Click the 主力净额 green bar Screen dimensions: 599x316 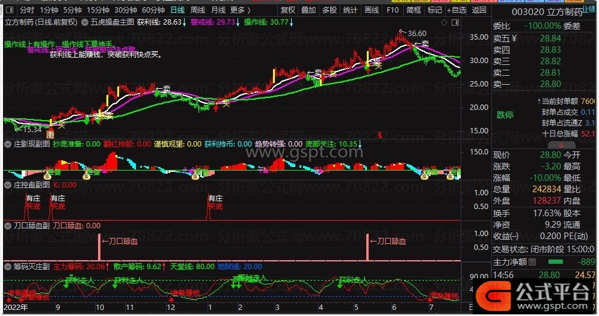(x=556, y=262)
